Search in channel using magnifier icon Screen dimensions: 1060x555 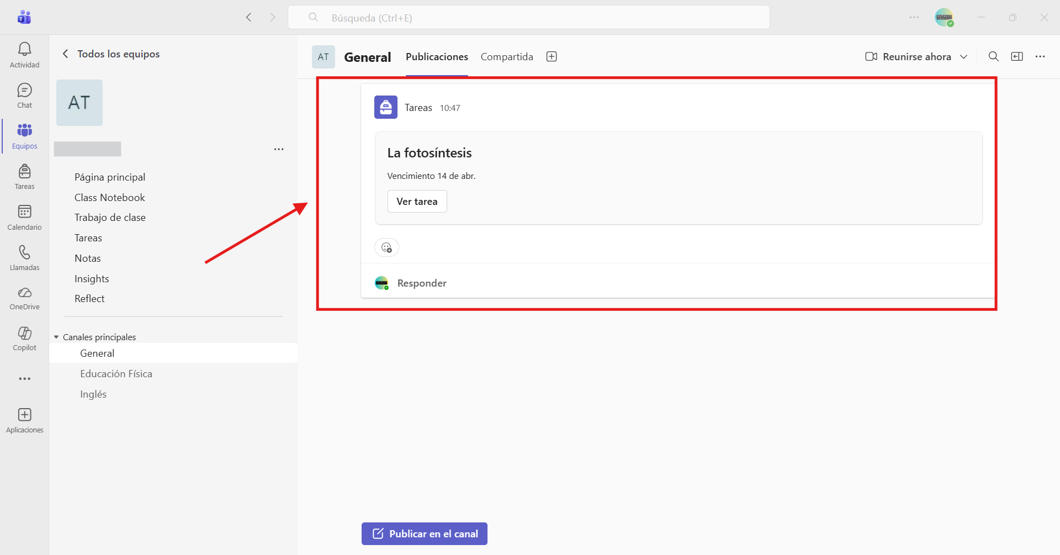click(x=994, y=56)
